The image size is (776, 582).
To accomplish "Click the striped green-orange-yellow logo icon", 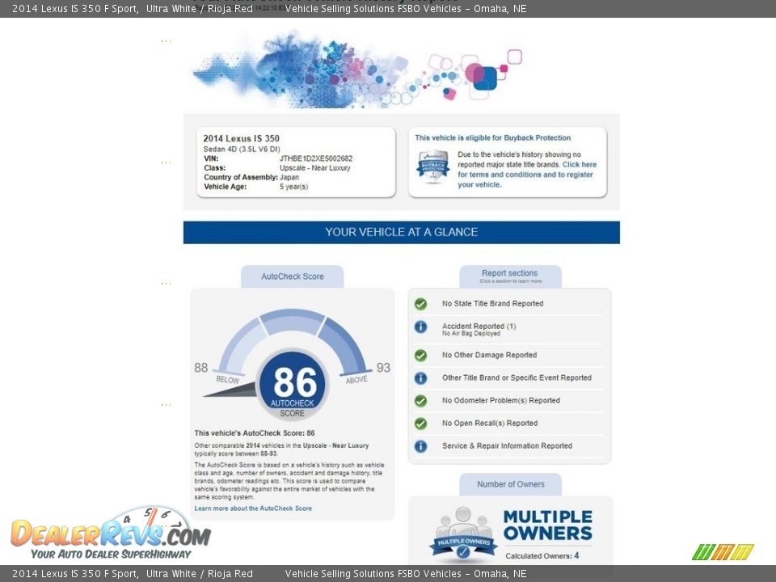I will point(723,552).
